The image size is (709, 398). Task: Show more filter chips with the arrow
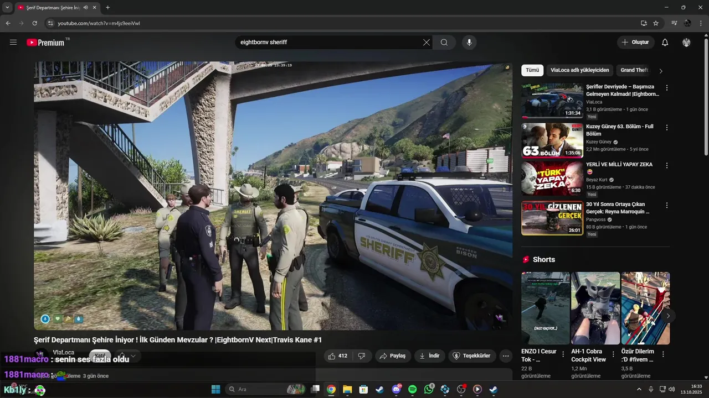[x=661, y=71]
